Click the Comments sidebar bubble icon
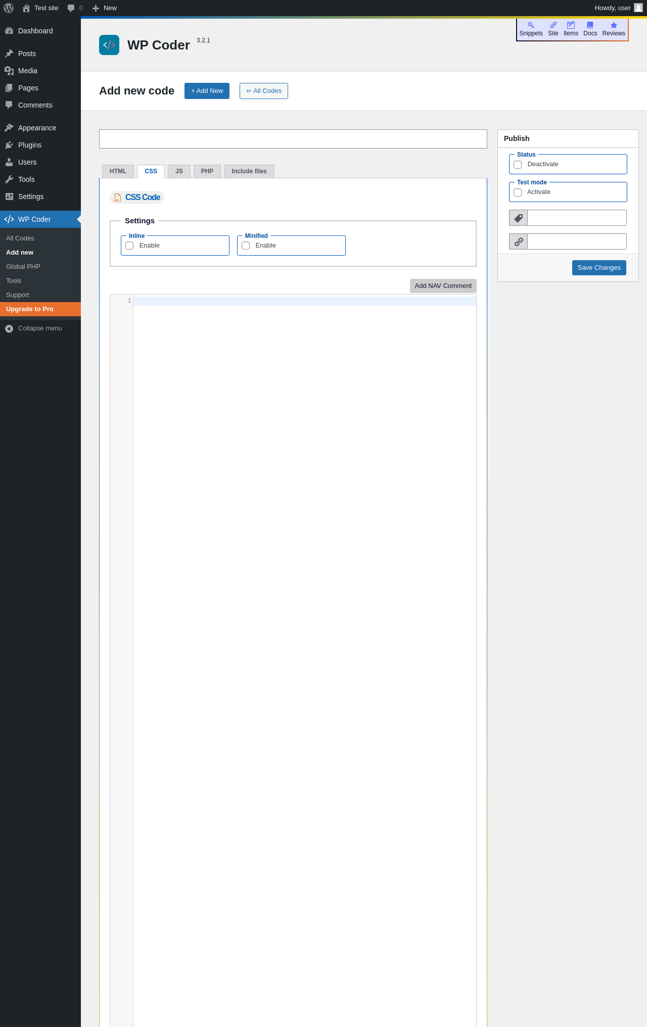The width and height of the screenshot is (647, 1027). click(9, 105)
